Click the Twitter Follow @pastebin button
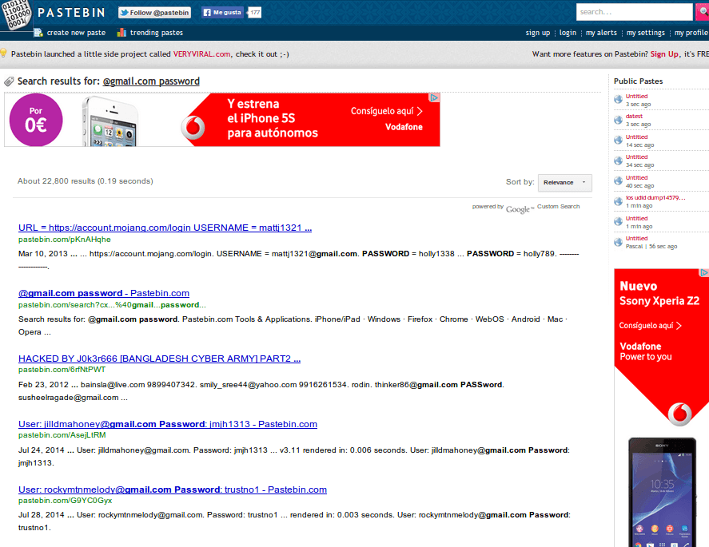 (154, 13)
